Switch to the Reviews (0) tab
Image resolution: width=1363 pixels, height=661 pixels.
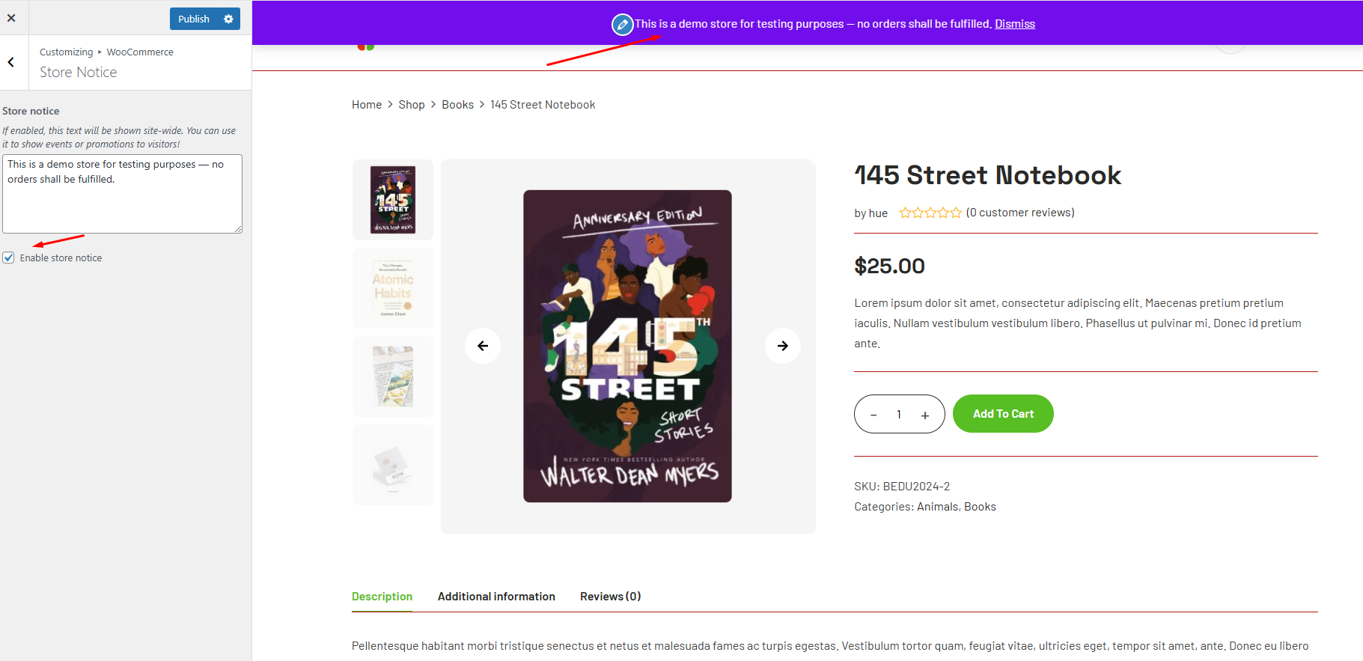[x=610, y=597]
